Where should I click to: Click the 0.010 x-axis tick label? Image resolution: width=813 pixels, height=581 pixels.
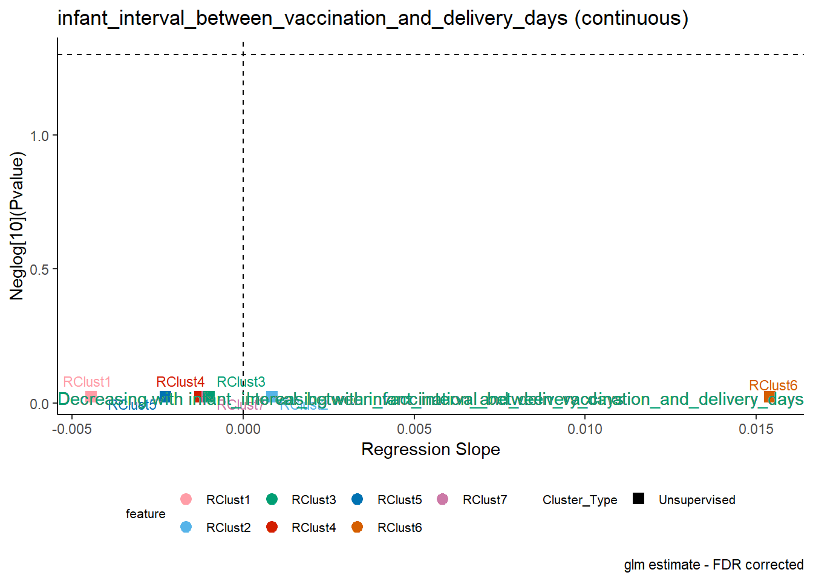tap(585, 429)
